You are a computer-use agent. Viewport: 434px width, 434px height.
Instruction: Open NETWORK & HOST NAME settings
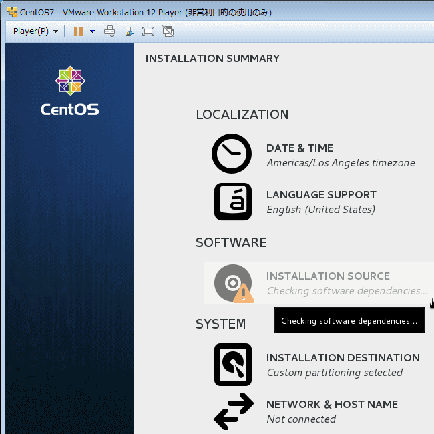(332, 405)
